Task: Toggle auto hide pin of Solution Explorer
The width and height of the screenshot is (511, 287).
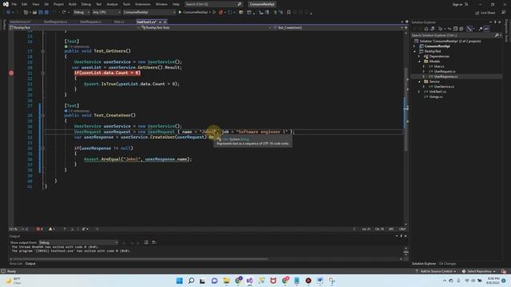Action: pos(495,22)
